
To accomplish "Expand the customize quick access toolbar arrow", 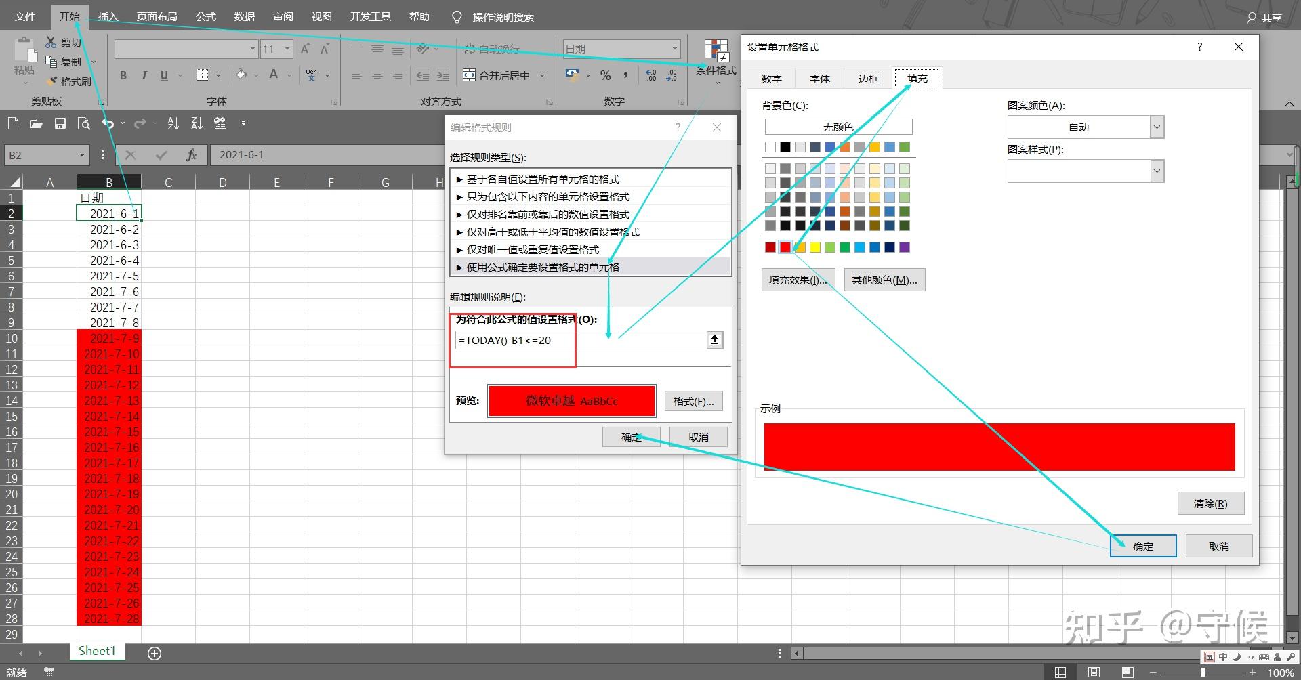I will click(243, 123).
